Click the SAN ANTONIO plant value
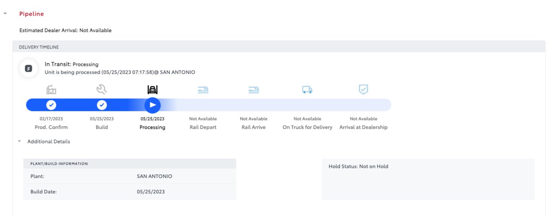Screen dimensions: 558x216 click(155, 176)
